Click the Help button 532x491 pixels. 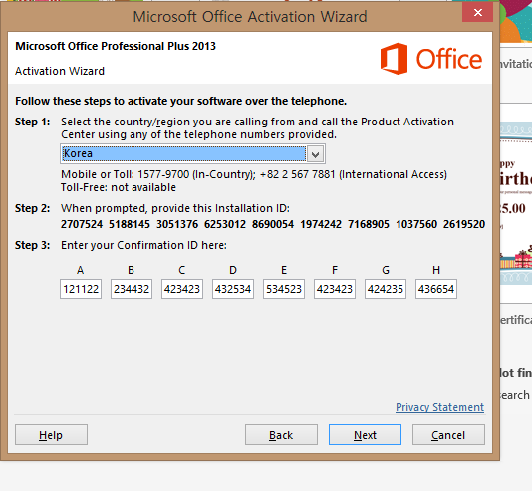[x=51, y=434]
